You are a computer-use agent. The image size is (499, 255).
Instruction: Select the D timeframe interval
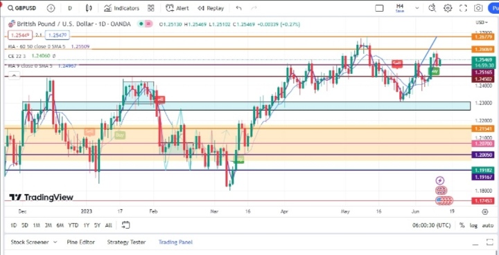(x=70, y=8)
